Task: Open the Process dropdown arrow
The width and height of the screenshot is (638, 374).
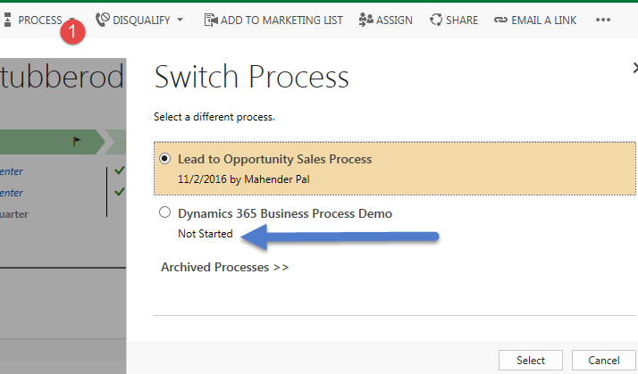Action: pyautogui.click(x=71, y=20)
